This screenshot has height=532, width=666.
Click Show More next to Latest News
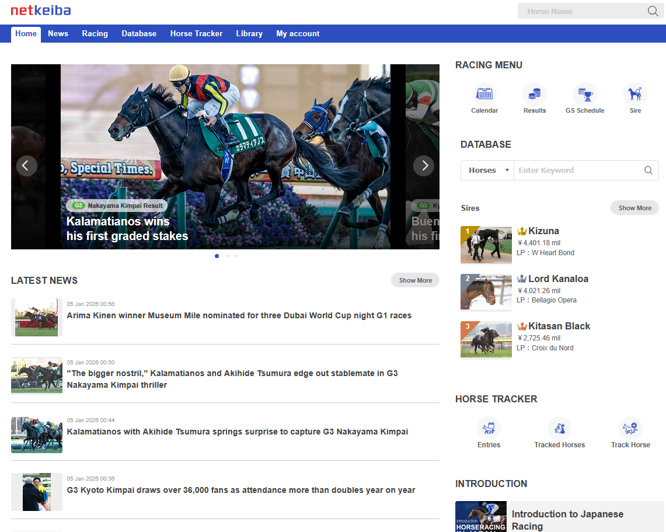click(x=415, y=280)
